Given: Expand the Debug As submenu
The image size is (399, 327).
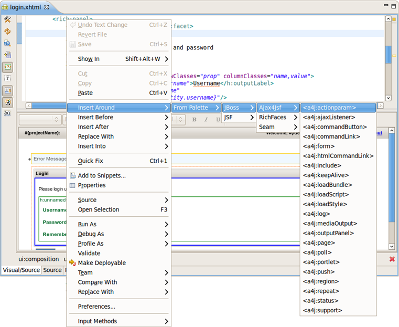Looking at the screenshot, I should (119, 234).
